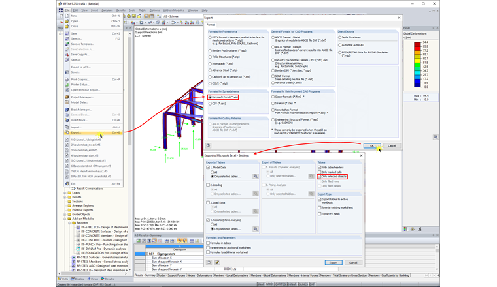Open the Add-on Modules menu
Screen dimensions: 497x287
coord(173,10)
